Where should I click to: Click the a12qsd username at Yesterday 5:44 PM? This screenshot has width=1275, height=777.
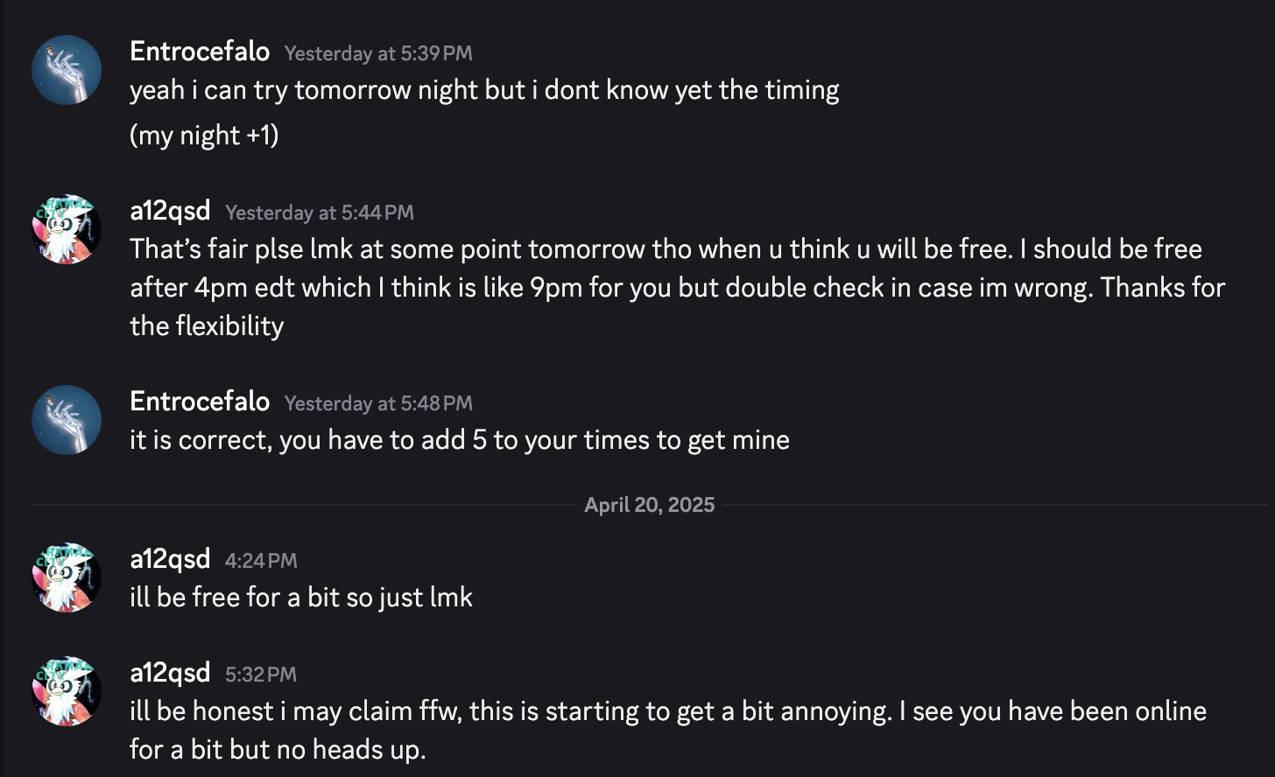170,211
